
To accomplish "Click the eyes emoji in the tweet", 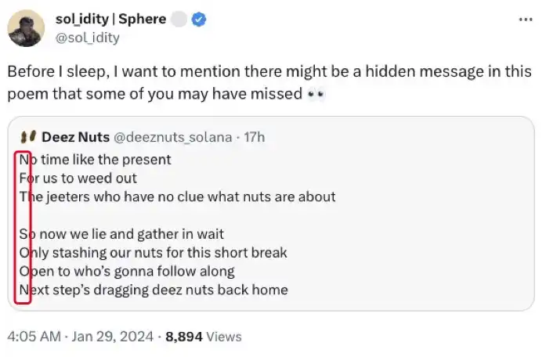I will point(316,94).
